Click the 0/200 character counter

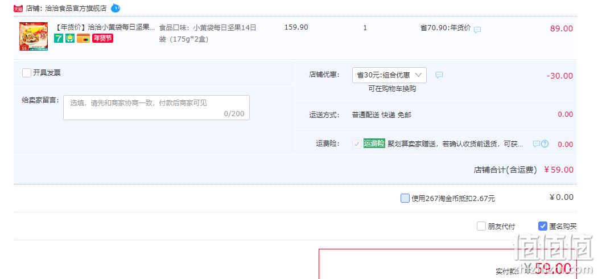tap(234, 114)
